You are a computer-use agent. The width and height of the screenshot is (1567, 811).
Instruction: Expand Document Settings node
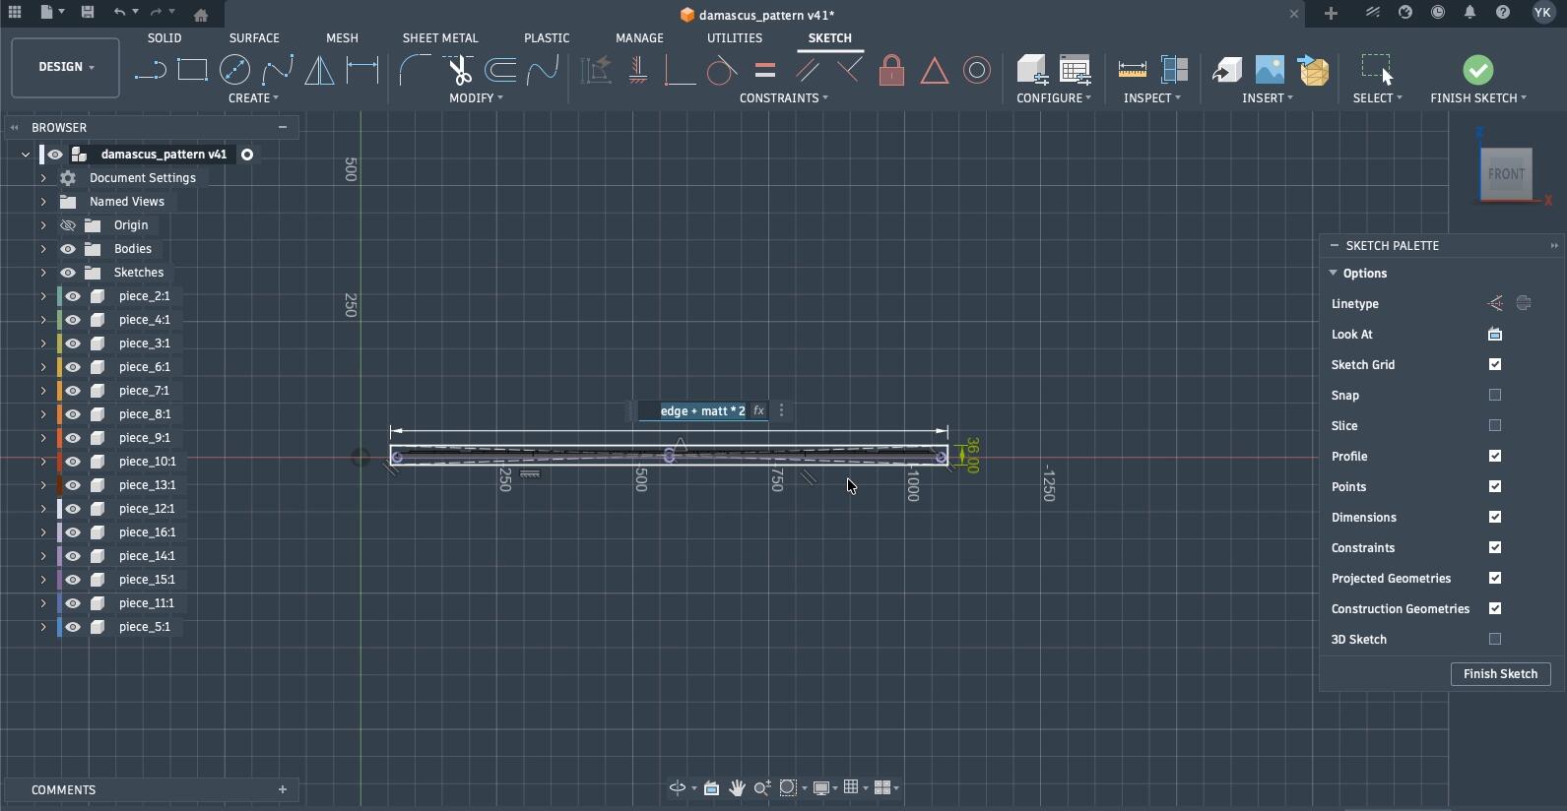coord(43,178)
